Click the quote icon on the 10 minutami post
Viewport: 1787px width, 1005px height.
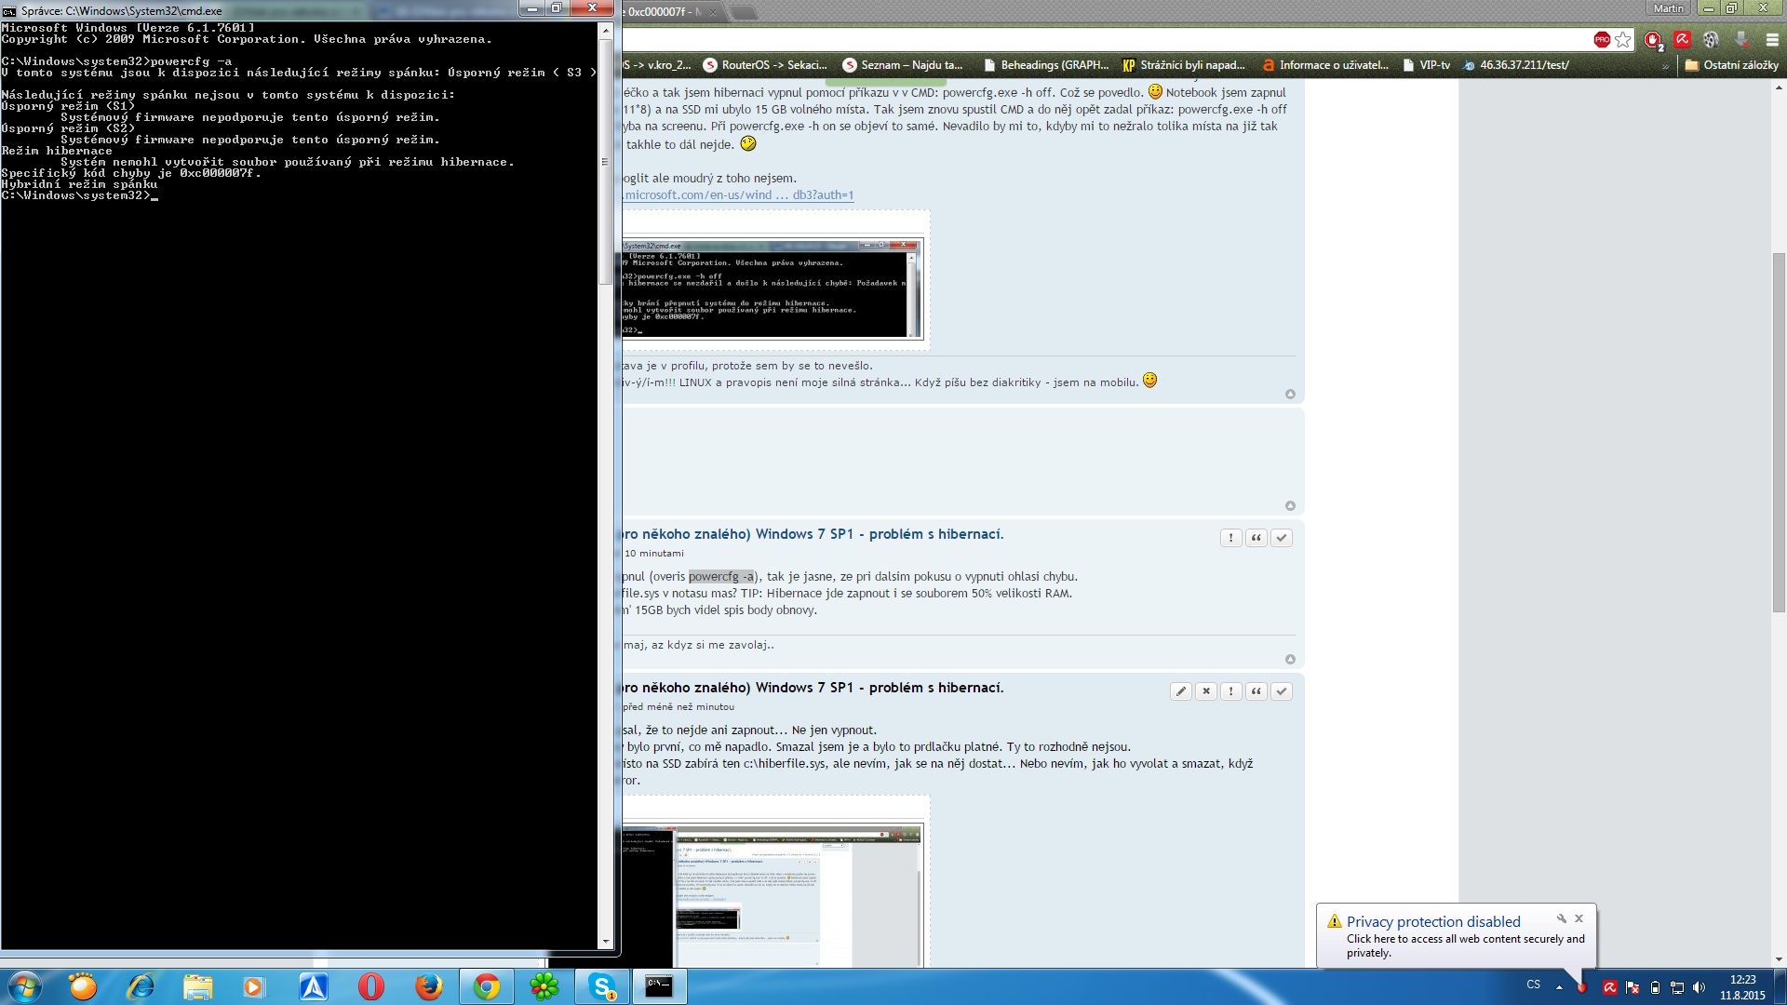1256,538
